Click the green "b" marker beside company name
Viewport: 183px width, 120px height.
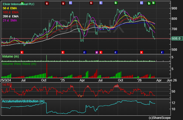coord(22,3)
